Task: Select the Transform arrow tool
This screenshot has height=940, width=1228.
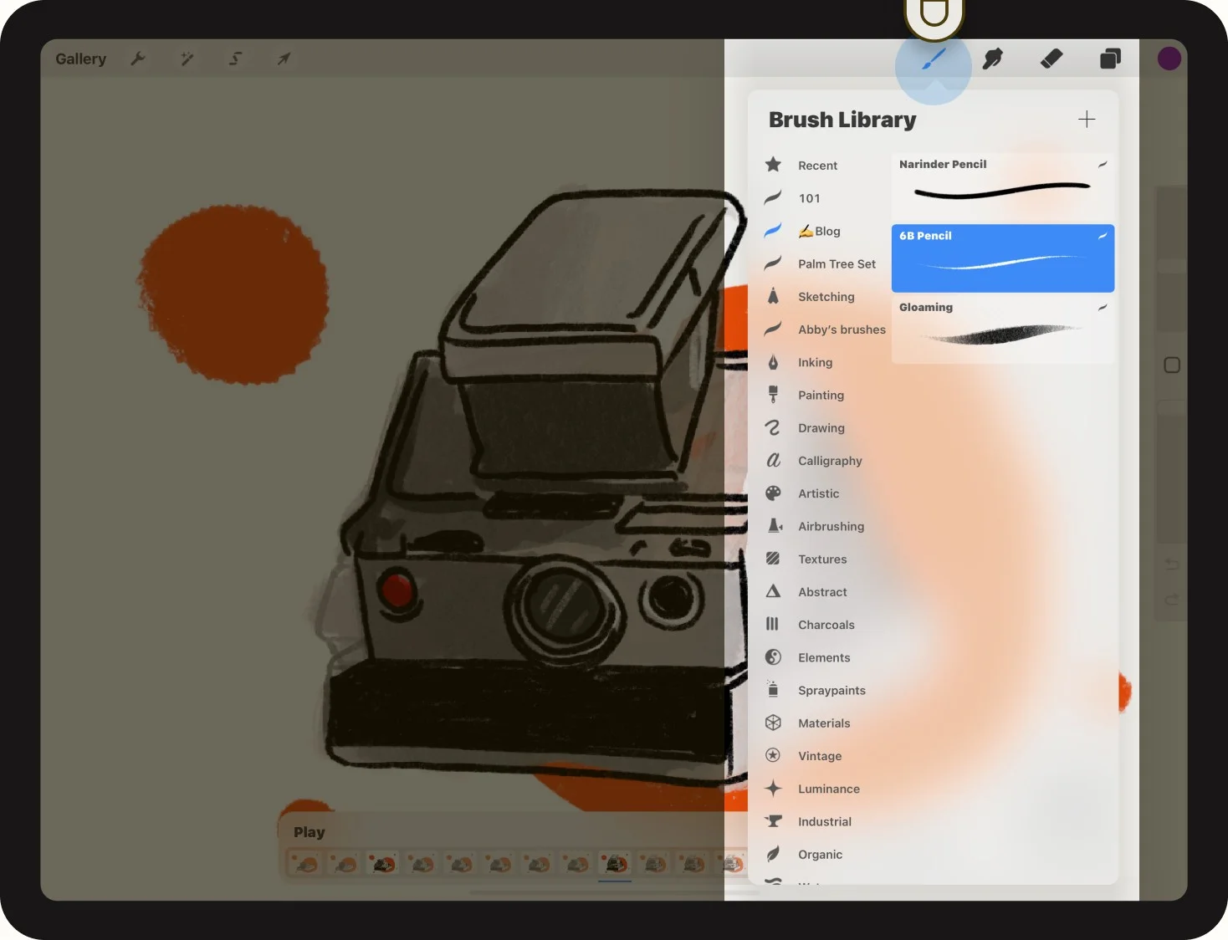Action: click(x=284, y=58)
